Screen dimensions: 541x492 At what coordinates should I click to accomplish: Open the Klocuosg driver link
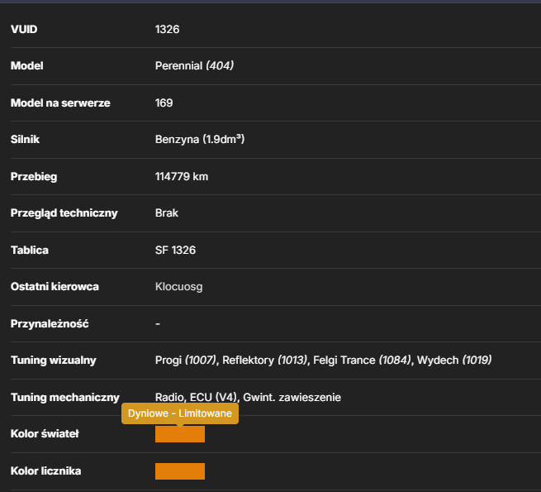click(x=178, y=287)
